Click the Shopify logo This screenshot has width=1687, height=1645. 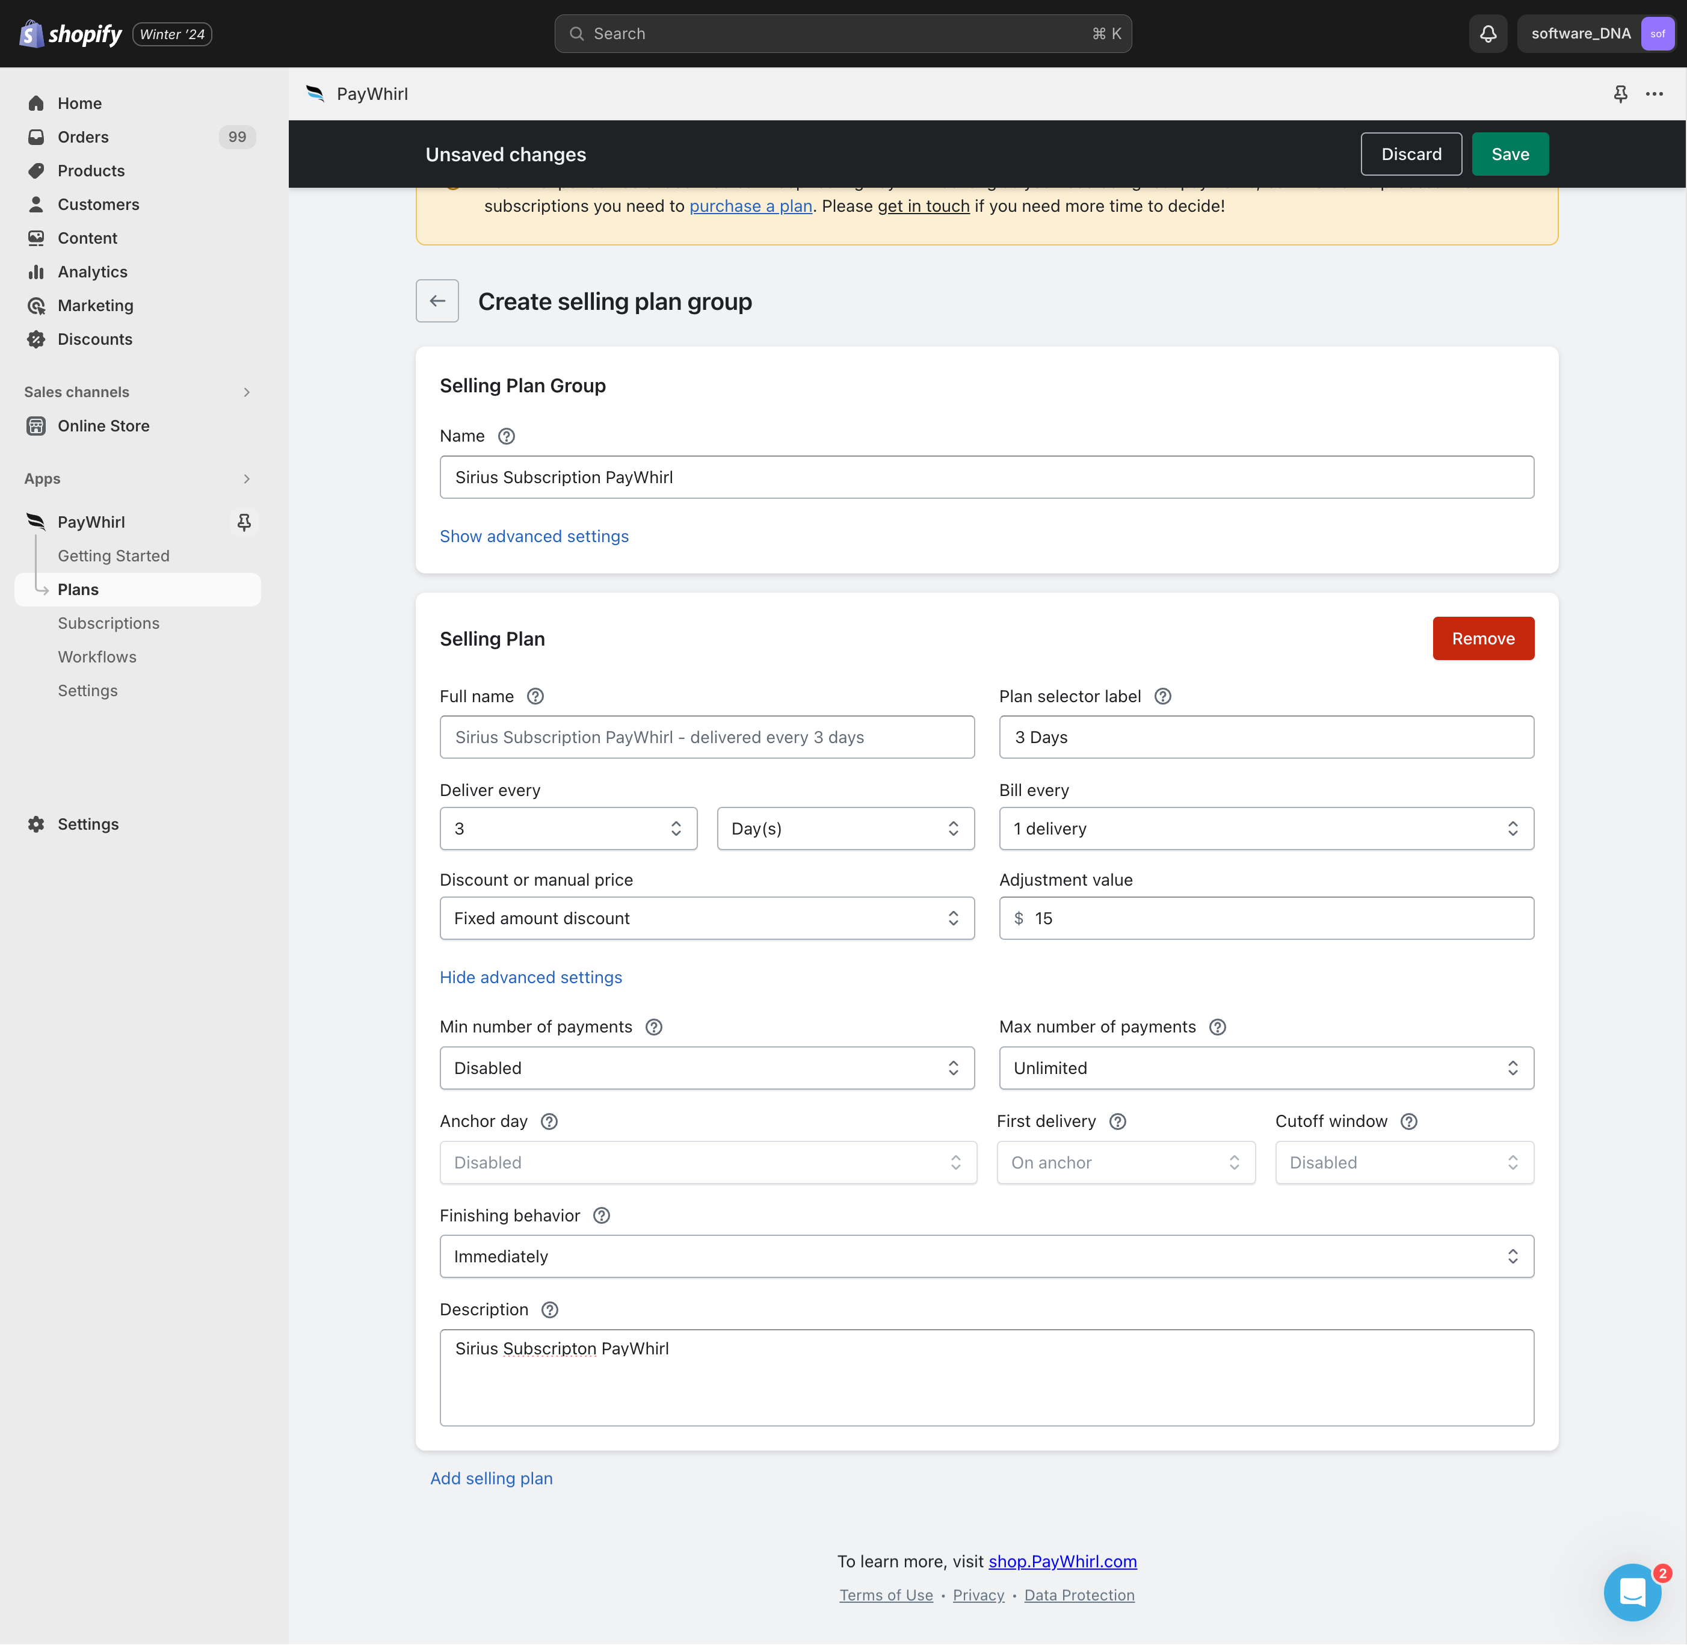71,34
